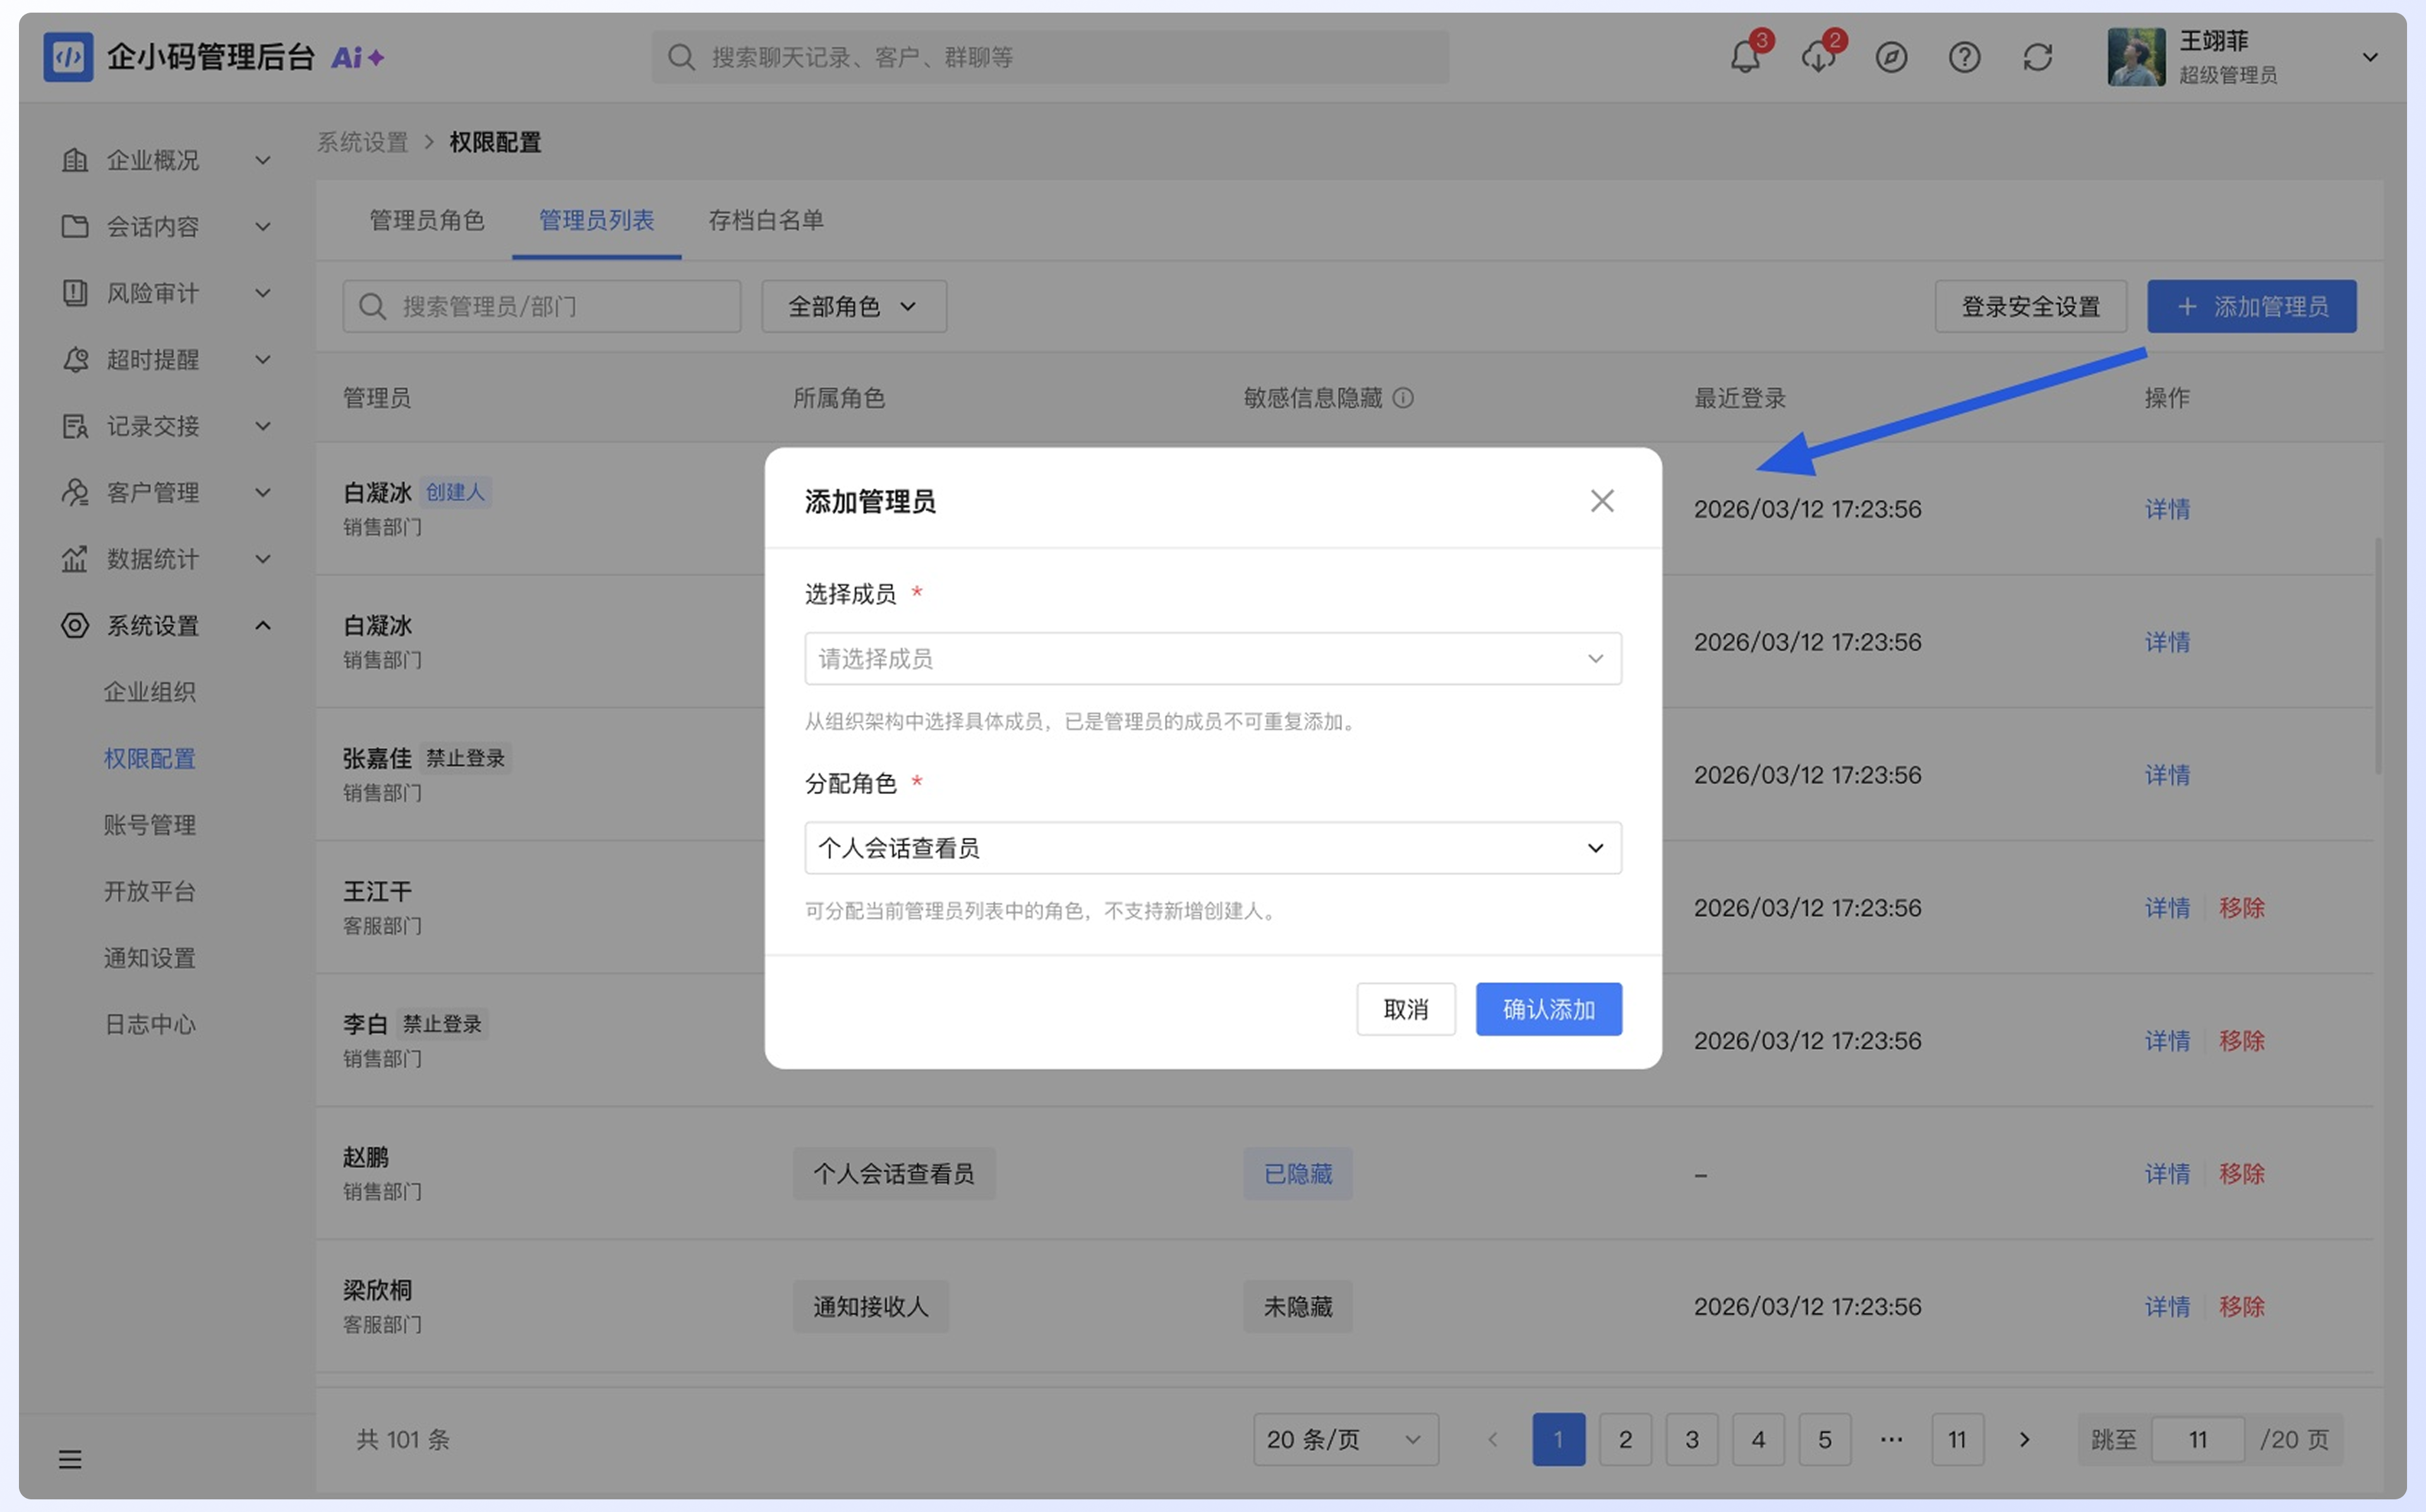2426x1512 pixels.
Task: Click the compass guide icon
Action: [x=1891, y=57]
